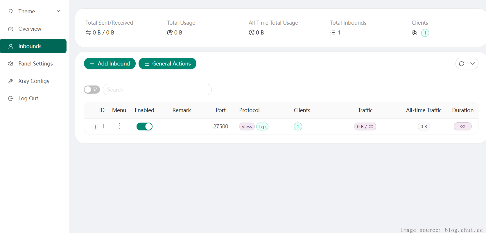Expand the Theme submenu chevron

click(58, 11)
